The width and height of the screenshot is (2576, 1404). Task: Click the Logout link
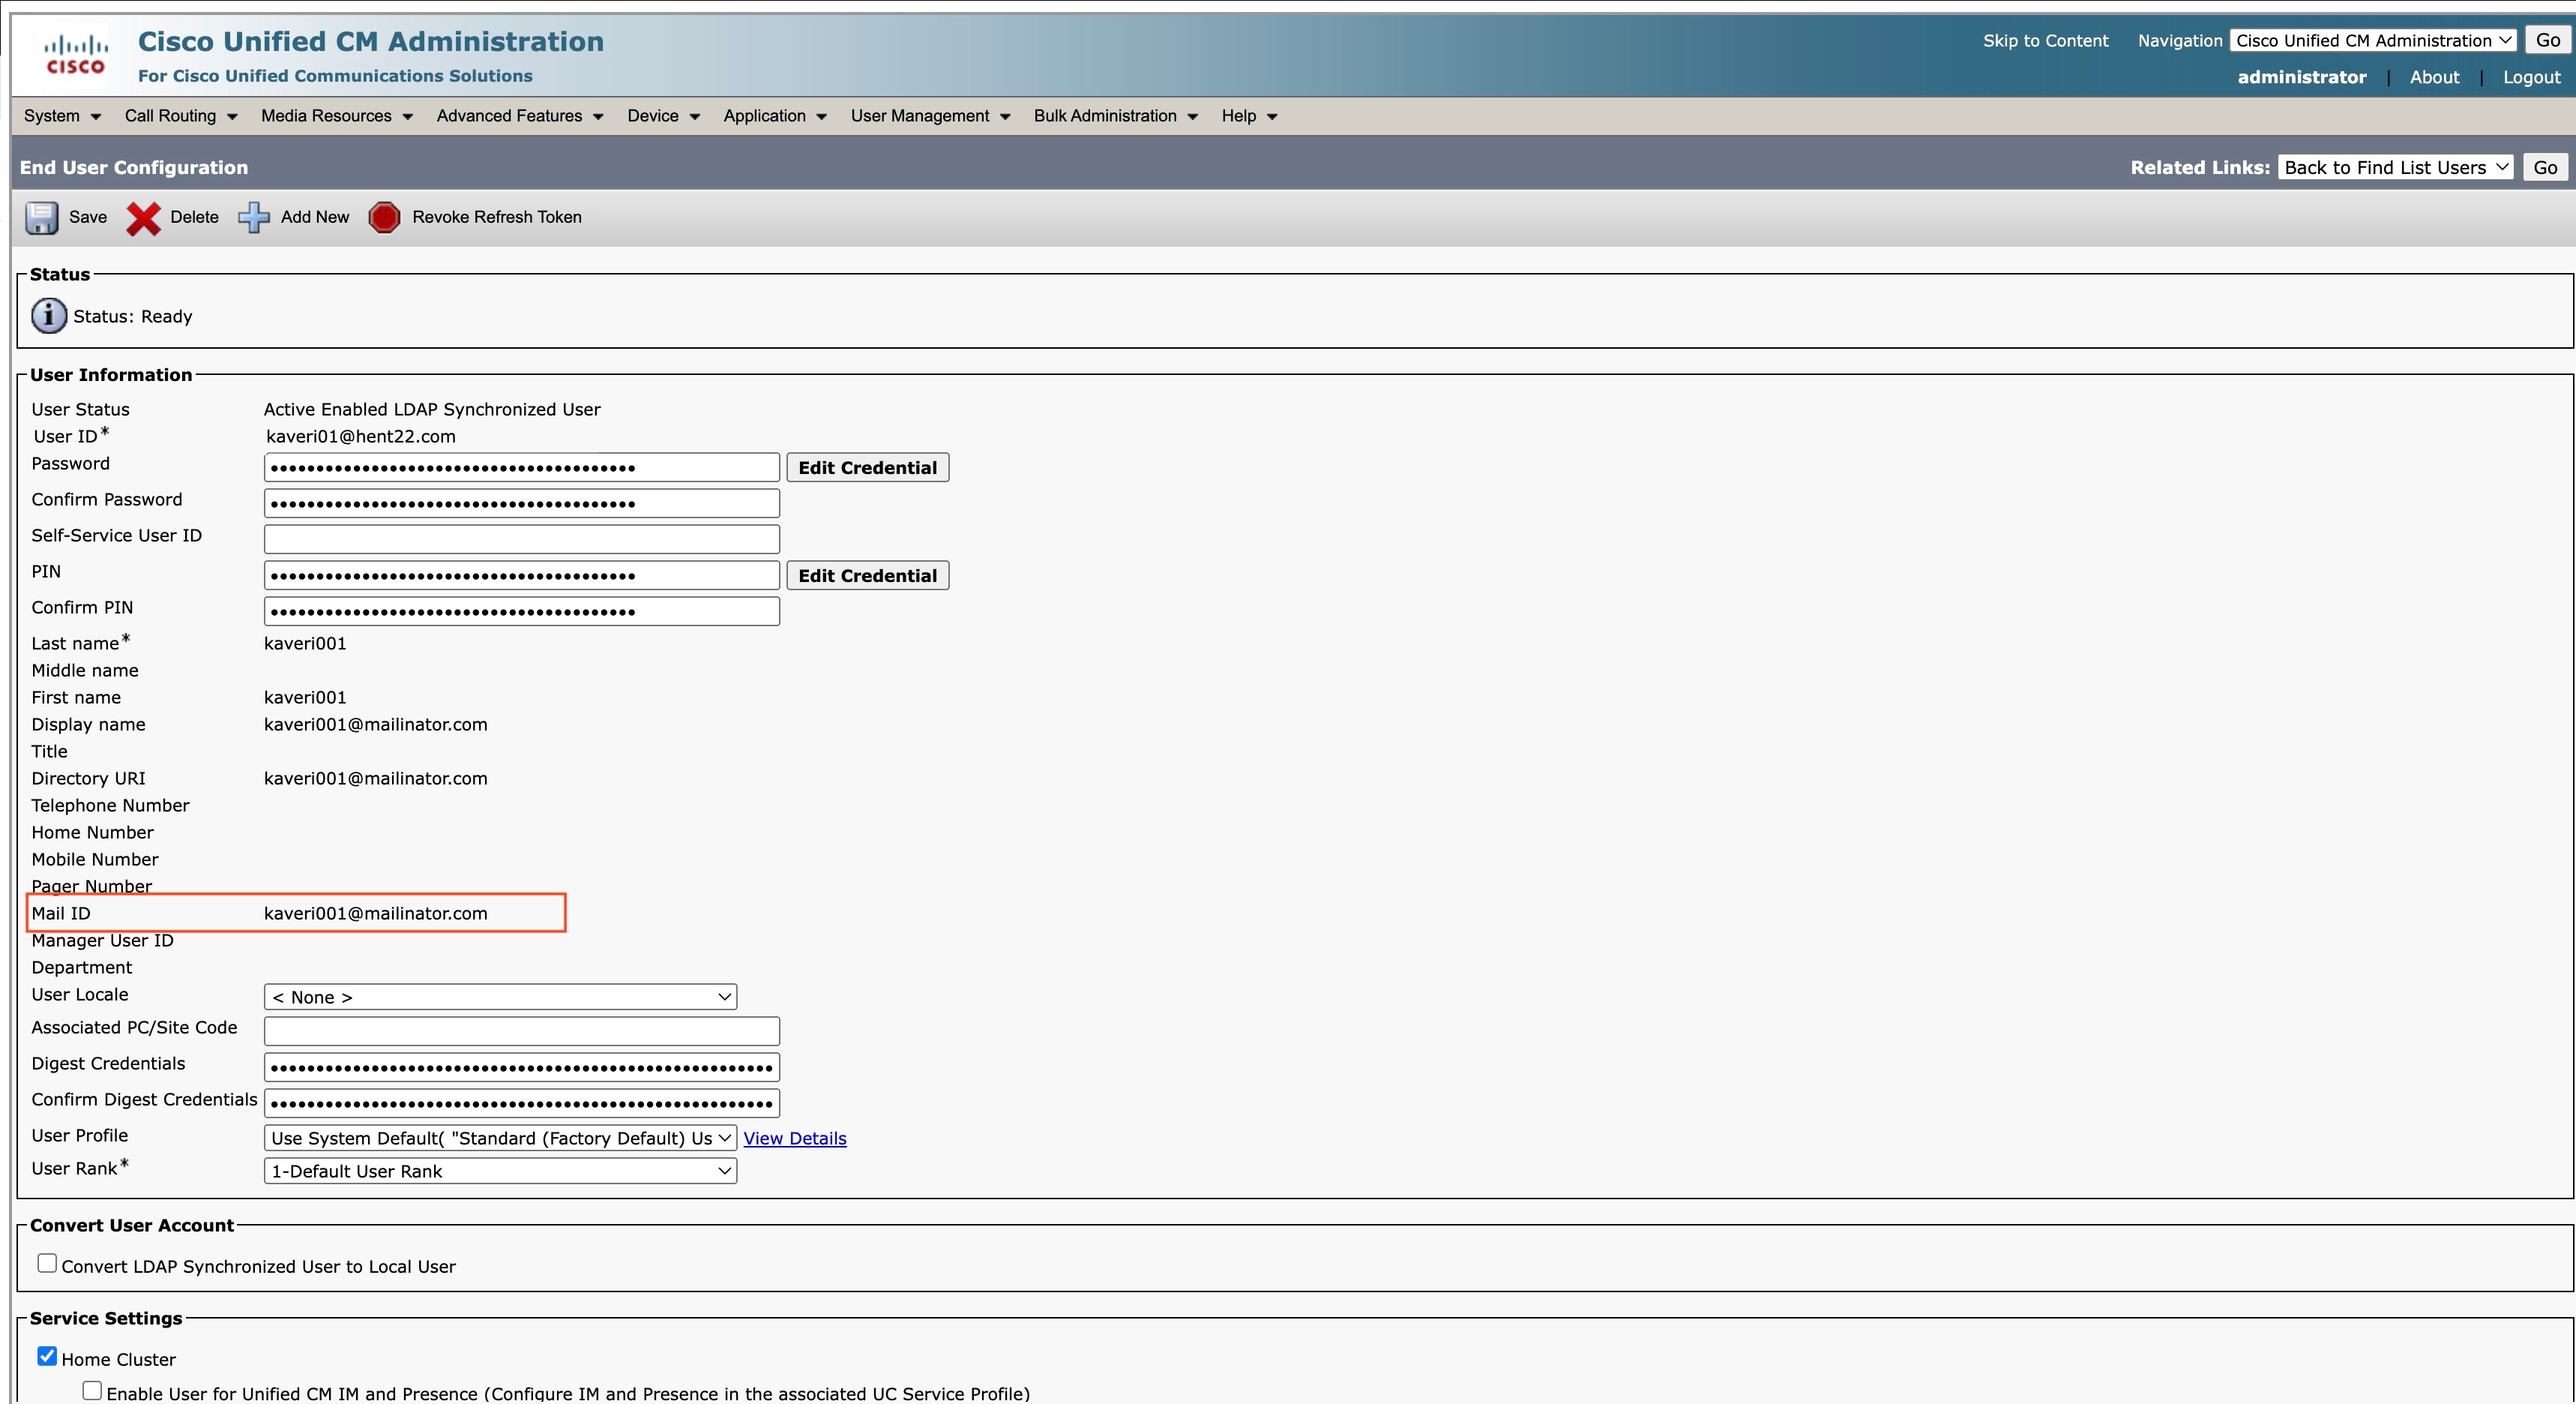2531,77
